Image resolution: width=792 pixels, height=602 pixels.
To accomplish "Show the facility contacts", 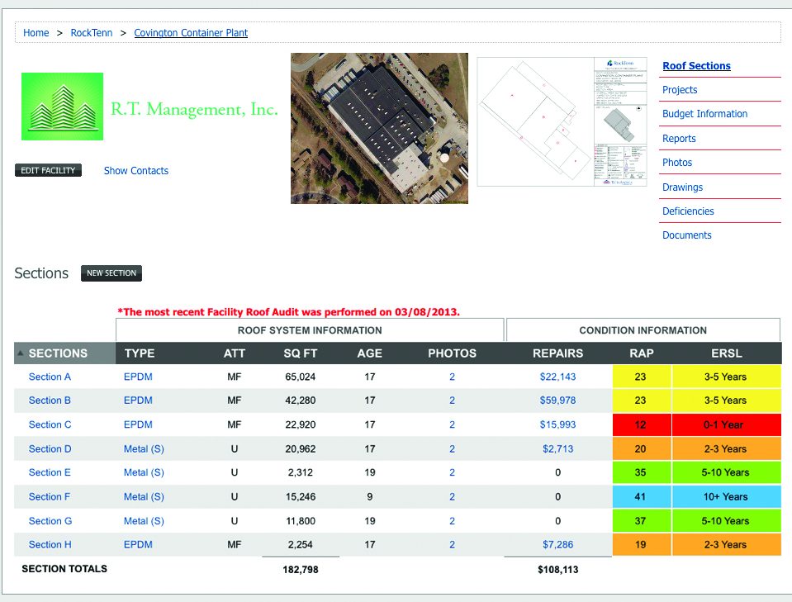I will click(x=136, y=171).
